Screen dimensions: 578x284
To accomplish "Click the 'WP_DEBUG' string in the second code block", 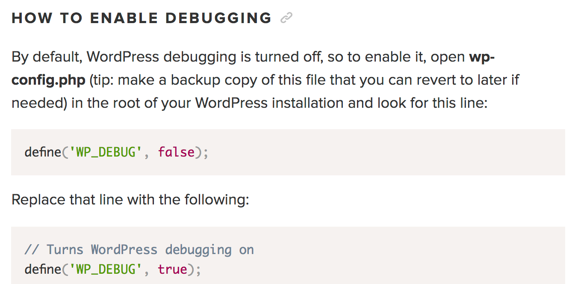I will pos(105,269).
